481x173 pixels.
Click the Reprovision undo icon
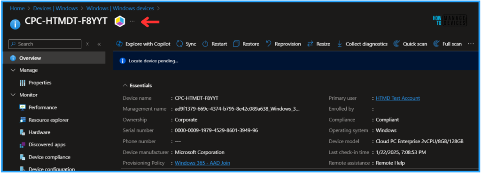tap(268, 44)
